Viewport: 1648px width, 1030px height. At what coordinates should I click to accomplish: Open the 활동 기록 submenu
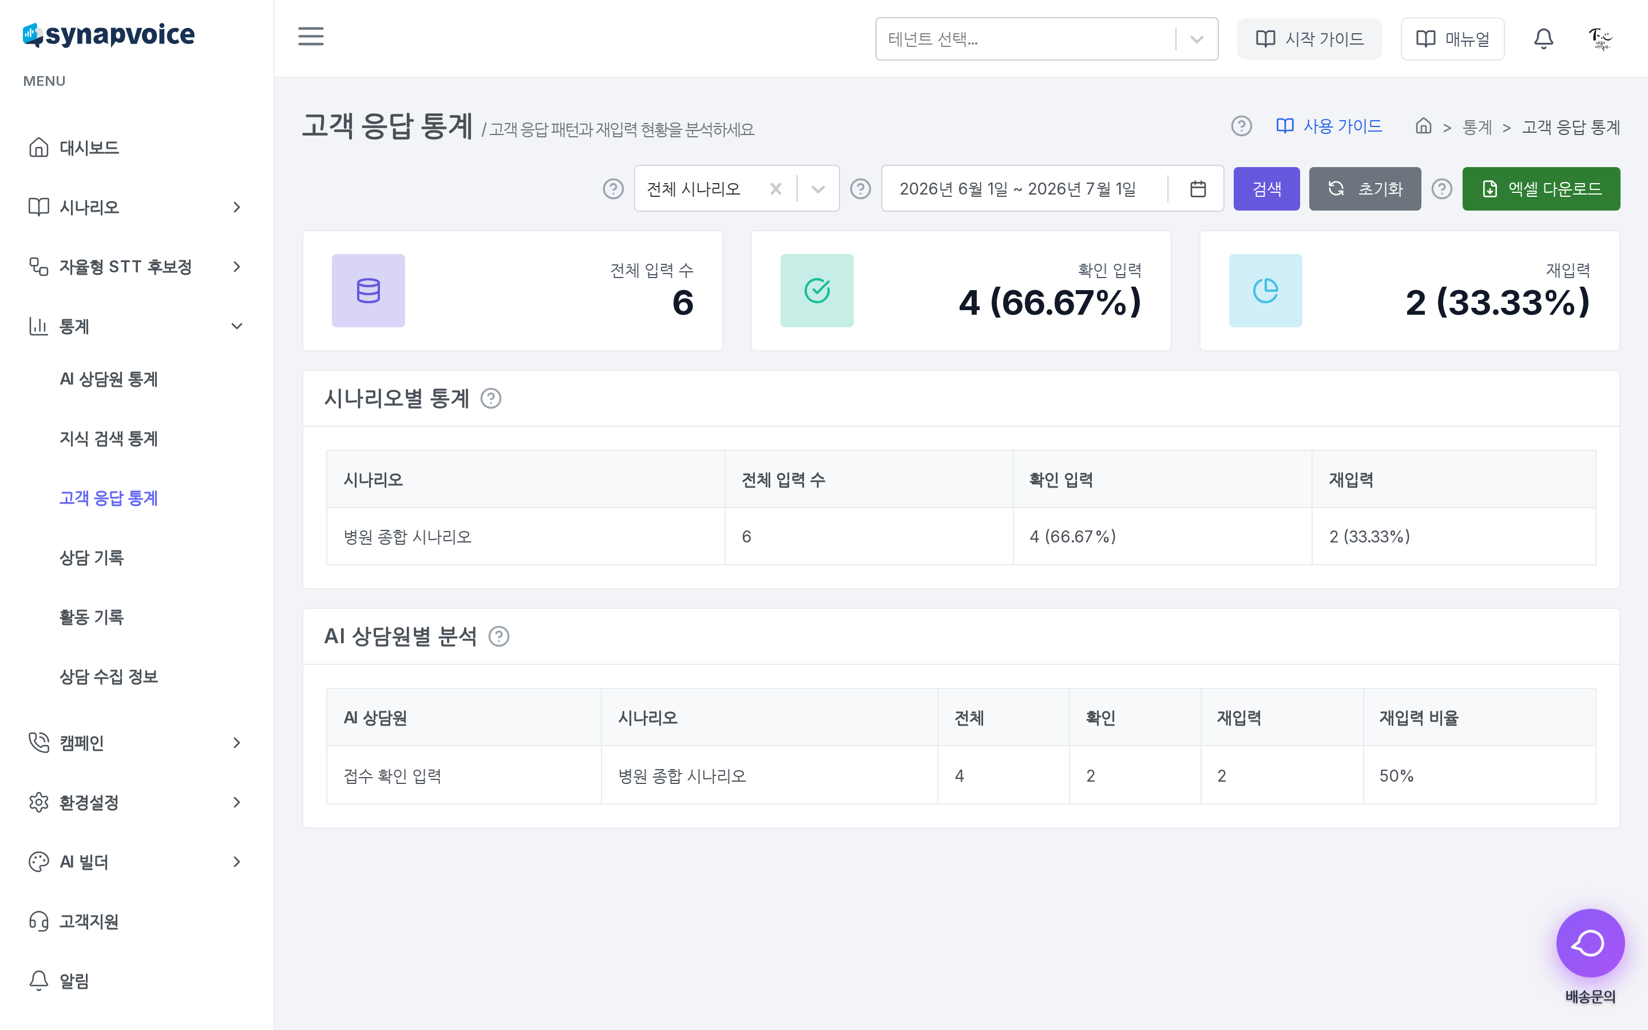[92, 617]
